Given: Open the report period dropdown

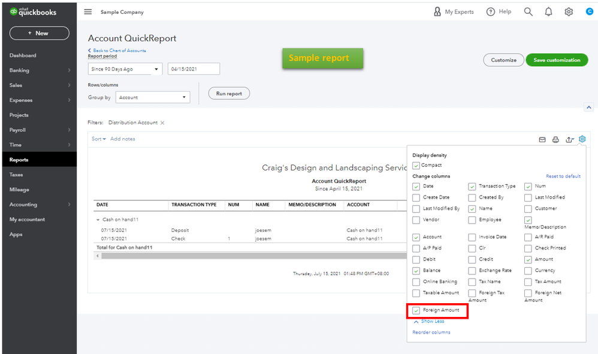Looking at the screenshot, I should pyautogui.click(x=124, y=69).
